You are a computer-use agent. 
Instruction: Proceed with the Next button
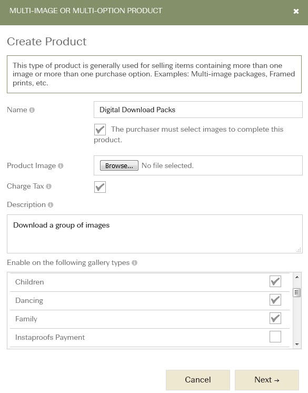(x=267, y=380)
